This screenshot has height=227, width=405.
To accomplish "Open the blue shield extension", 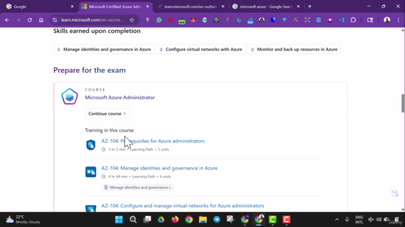I will pyautogui.click(x=273, y=20).
